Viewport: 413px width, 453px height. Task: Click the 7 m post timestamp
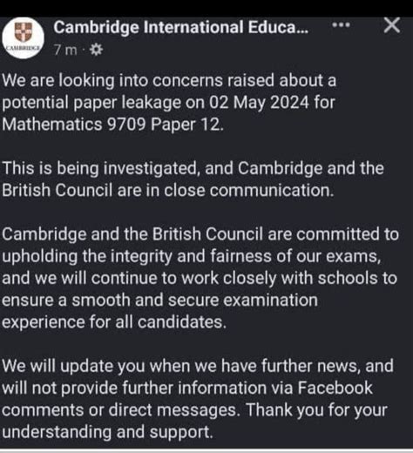[65, 51]
